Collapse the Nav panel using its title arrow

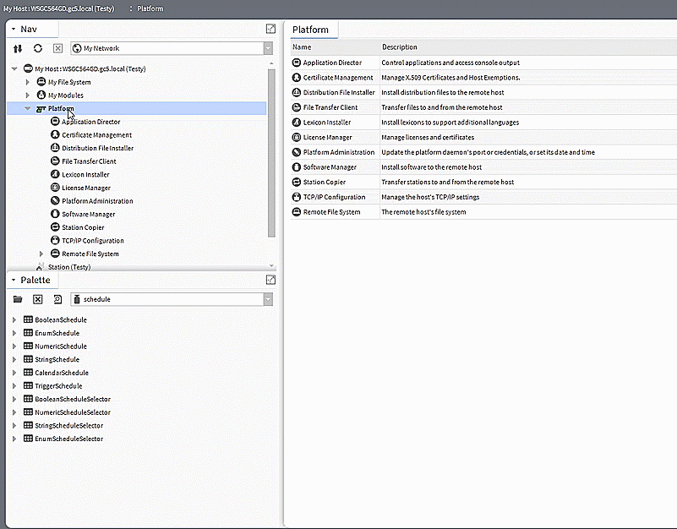pyautogui.click(x=14, y=29)
